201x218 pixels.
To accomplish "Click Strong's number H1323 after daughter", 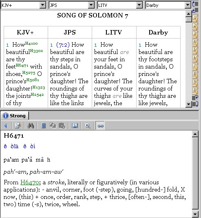I will point(39,87).
